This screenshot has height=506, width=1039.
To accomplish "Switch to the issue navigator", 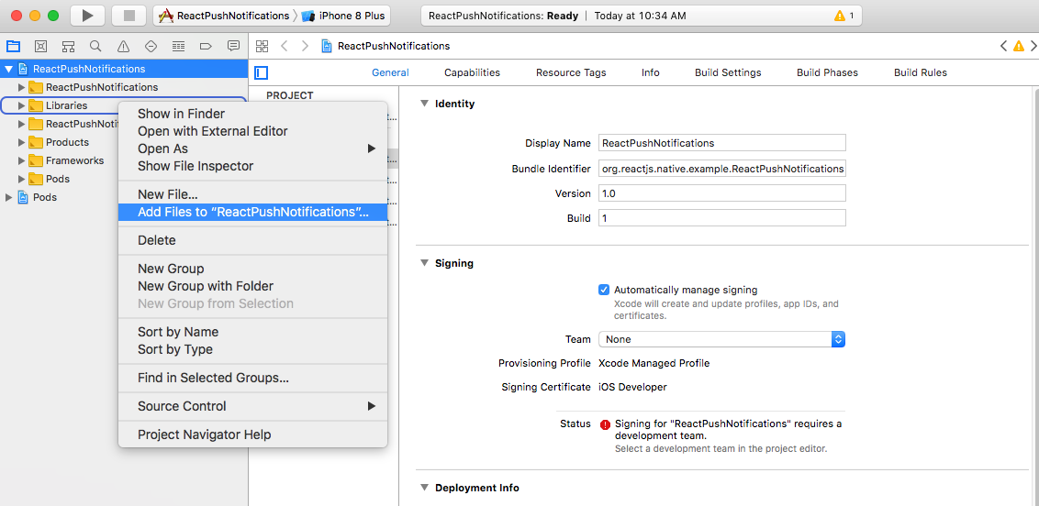I will pos(123,46).
